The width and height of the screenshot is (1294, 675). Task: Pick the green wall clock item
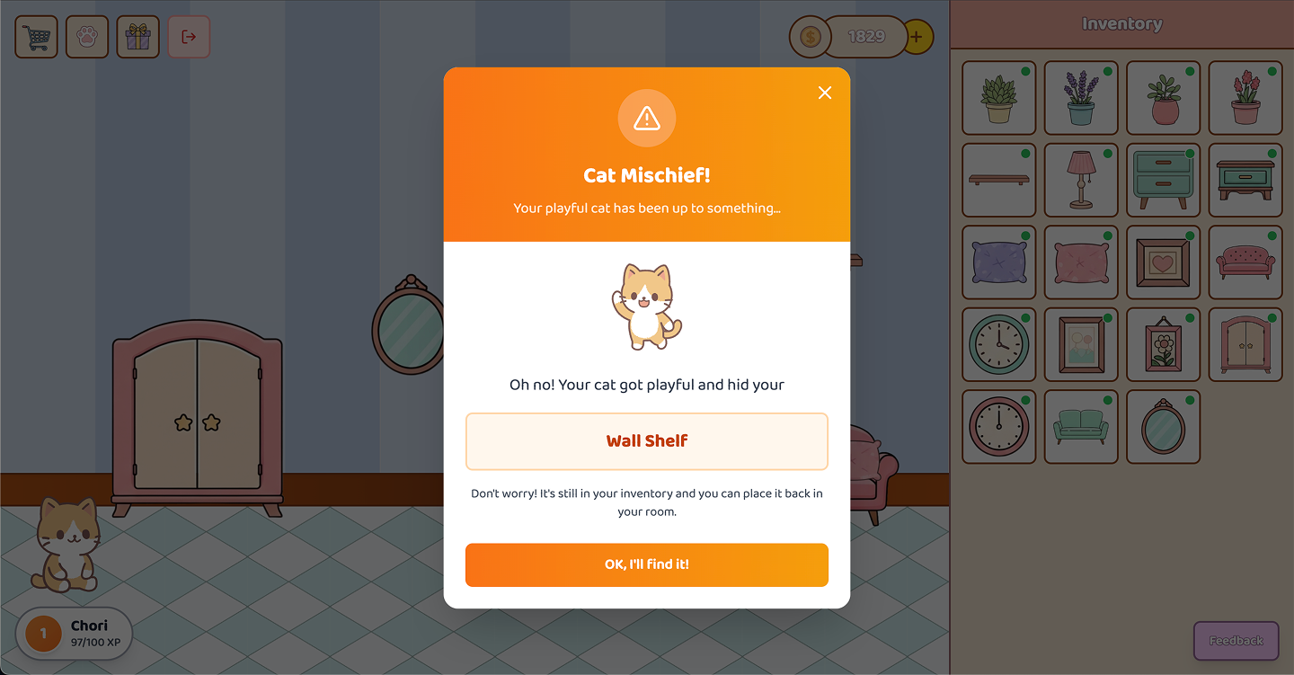pyautogui.click(x=999, y=344)
